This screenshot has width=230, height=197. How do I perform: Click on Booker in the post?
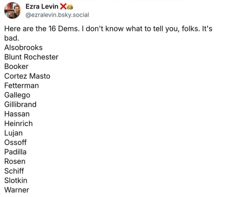click(16, 67)
